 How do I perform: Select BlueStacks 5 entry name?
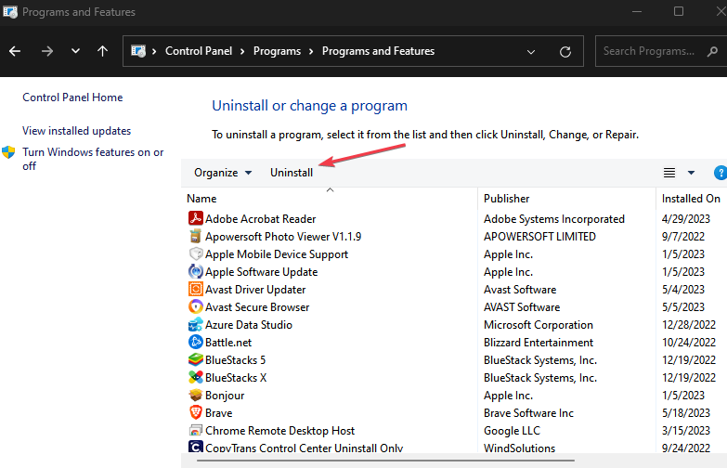(x=235, y=360)
